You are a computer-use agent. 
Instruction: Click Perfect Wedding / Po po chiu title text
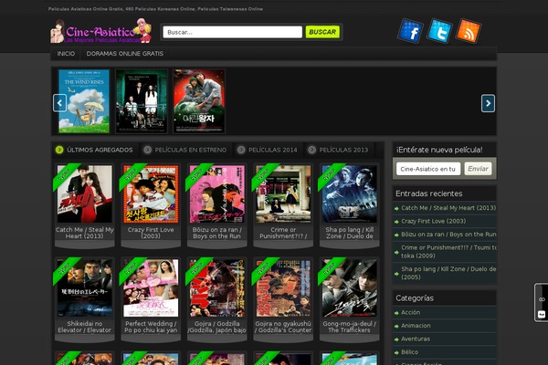tap(151, 327)
